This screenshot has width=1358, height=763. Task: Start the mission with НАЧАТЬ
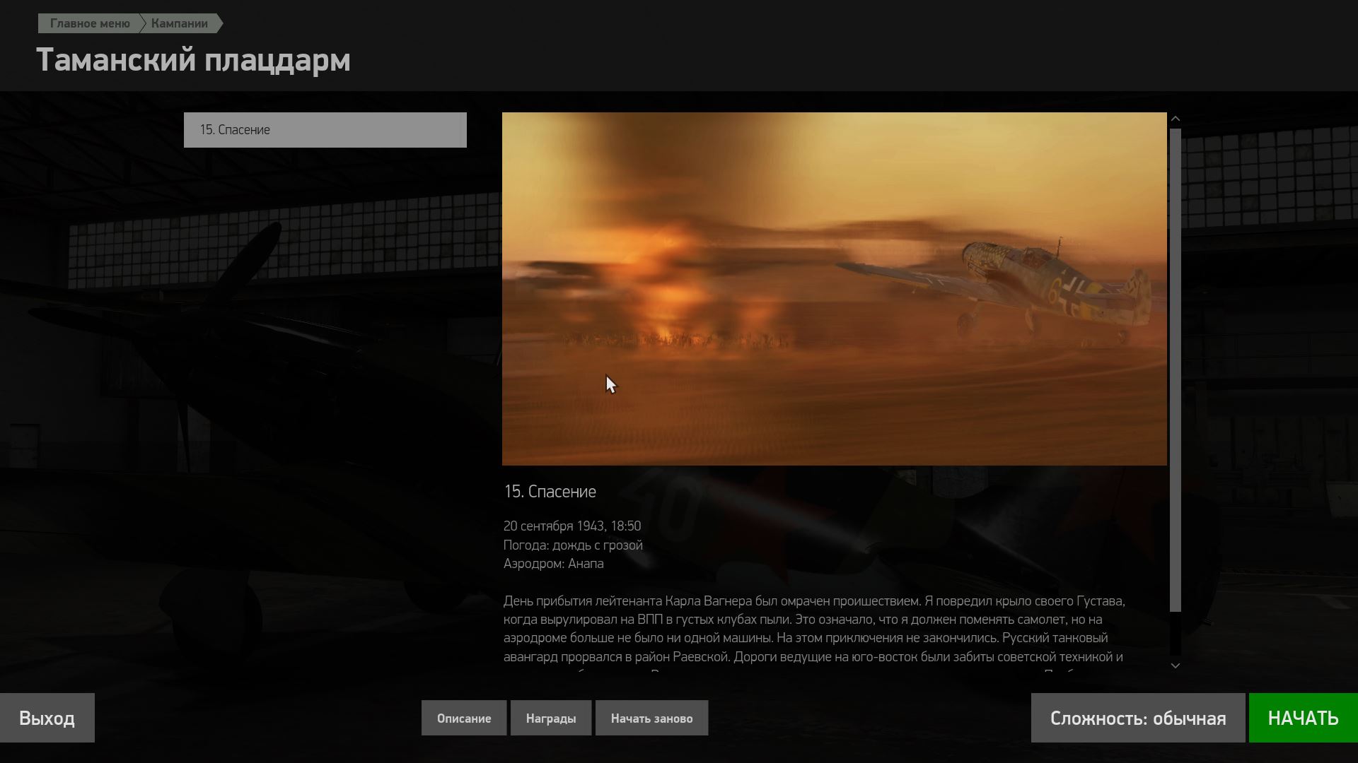point(1304,718)
